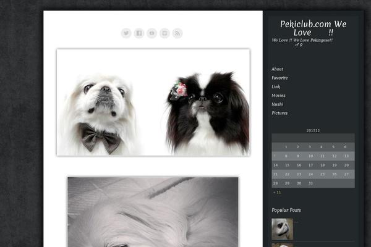
Task: Open the Link page in sidebar
Action: click(x=276, y=86)
